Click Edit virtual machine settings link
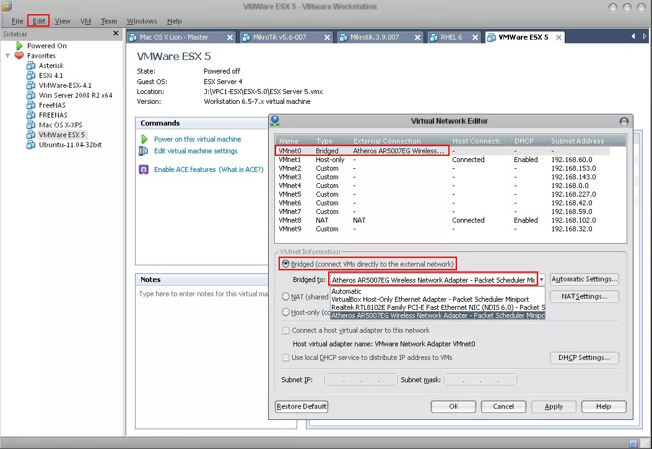 tap(196, 151)
